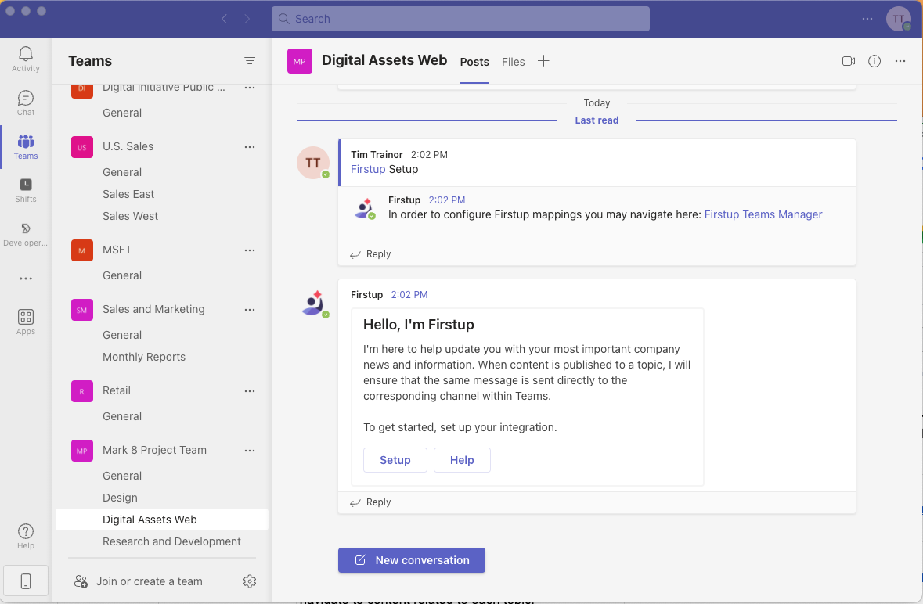923x604 pixels.
Task: Collapse the Mark 8 Project Team
Action: coord(154,450)
